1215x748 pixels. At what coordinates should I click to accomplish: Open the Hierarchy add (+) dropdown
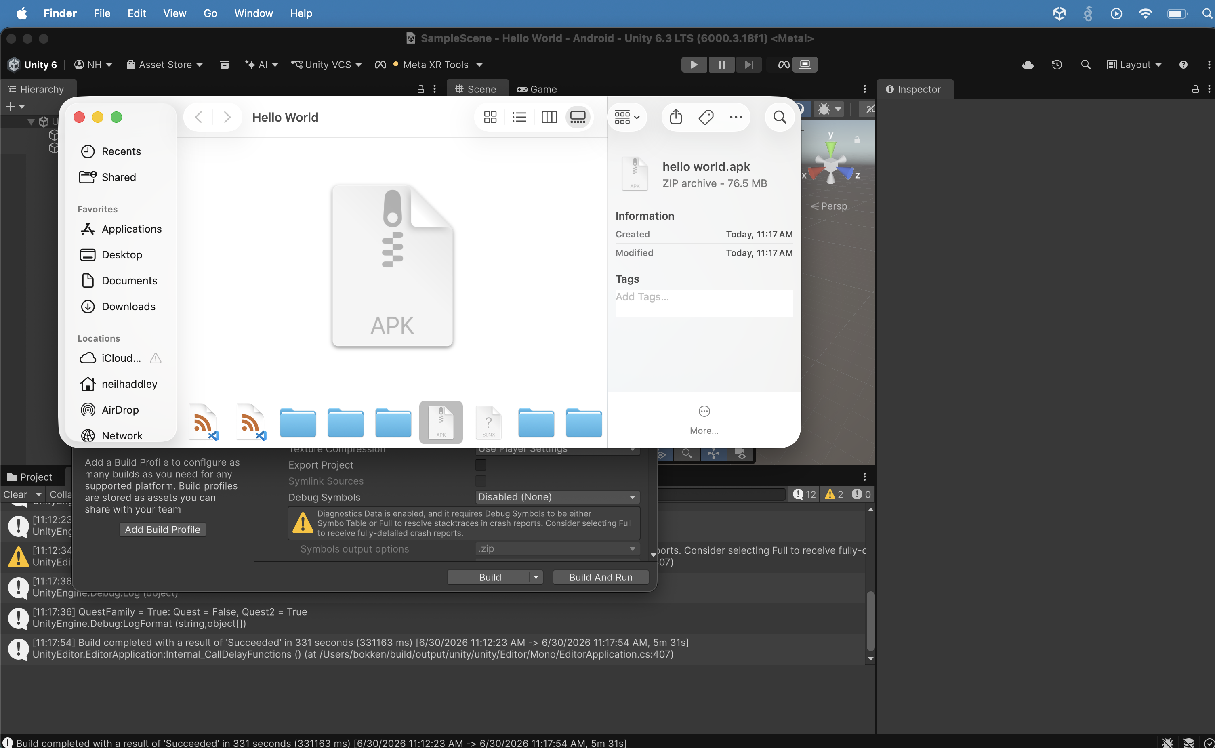[x=15, y=106]
